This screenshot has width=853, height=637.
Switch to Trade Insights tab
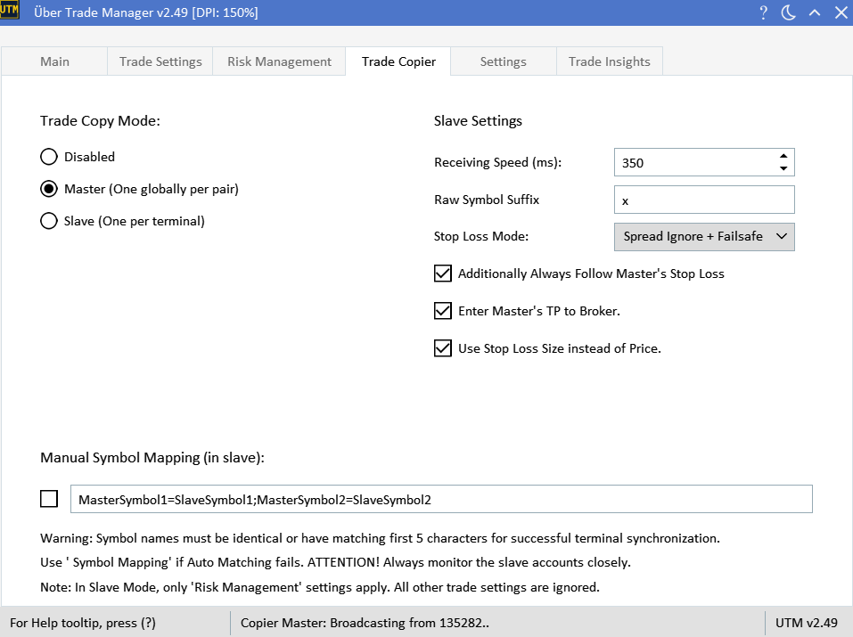(610, 61)
